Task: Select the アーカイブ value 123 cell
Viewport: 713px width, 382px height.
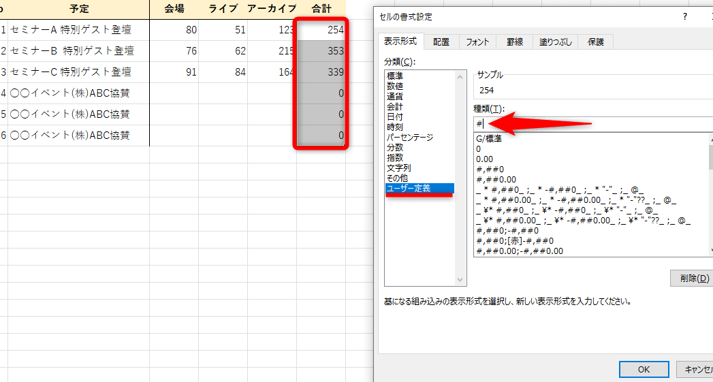Action: coord(272,30)
